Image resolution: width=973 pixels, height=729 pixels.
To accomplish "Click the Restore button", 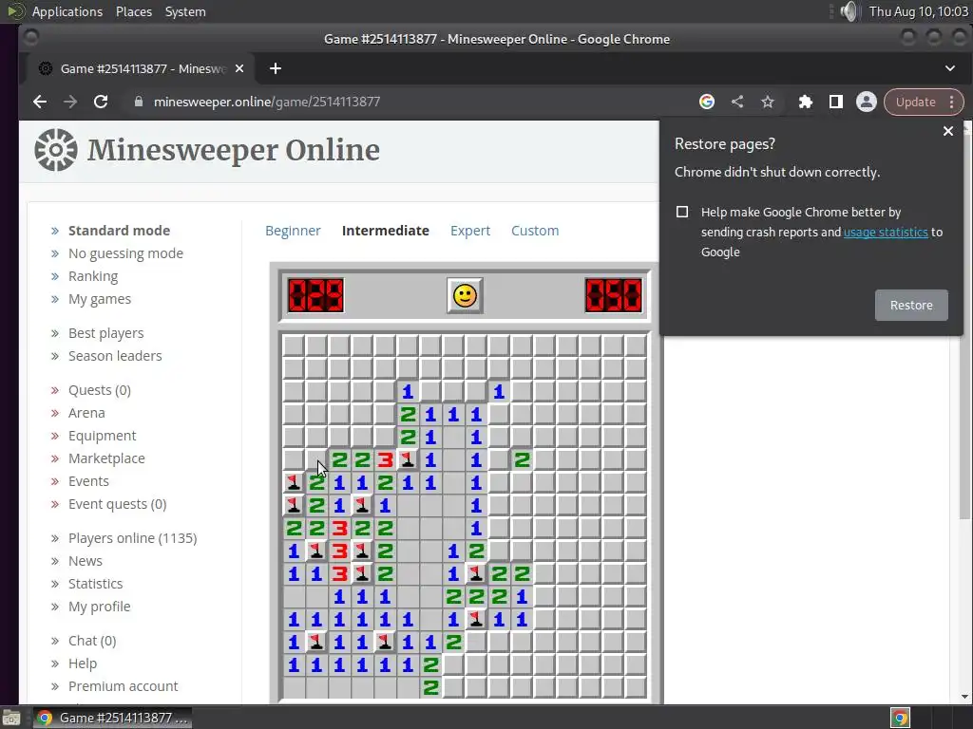I will [x=911, y=305].
